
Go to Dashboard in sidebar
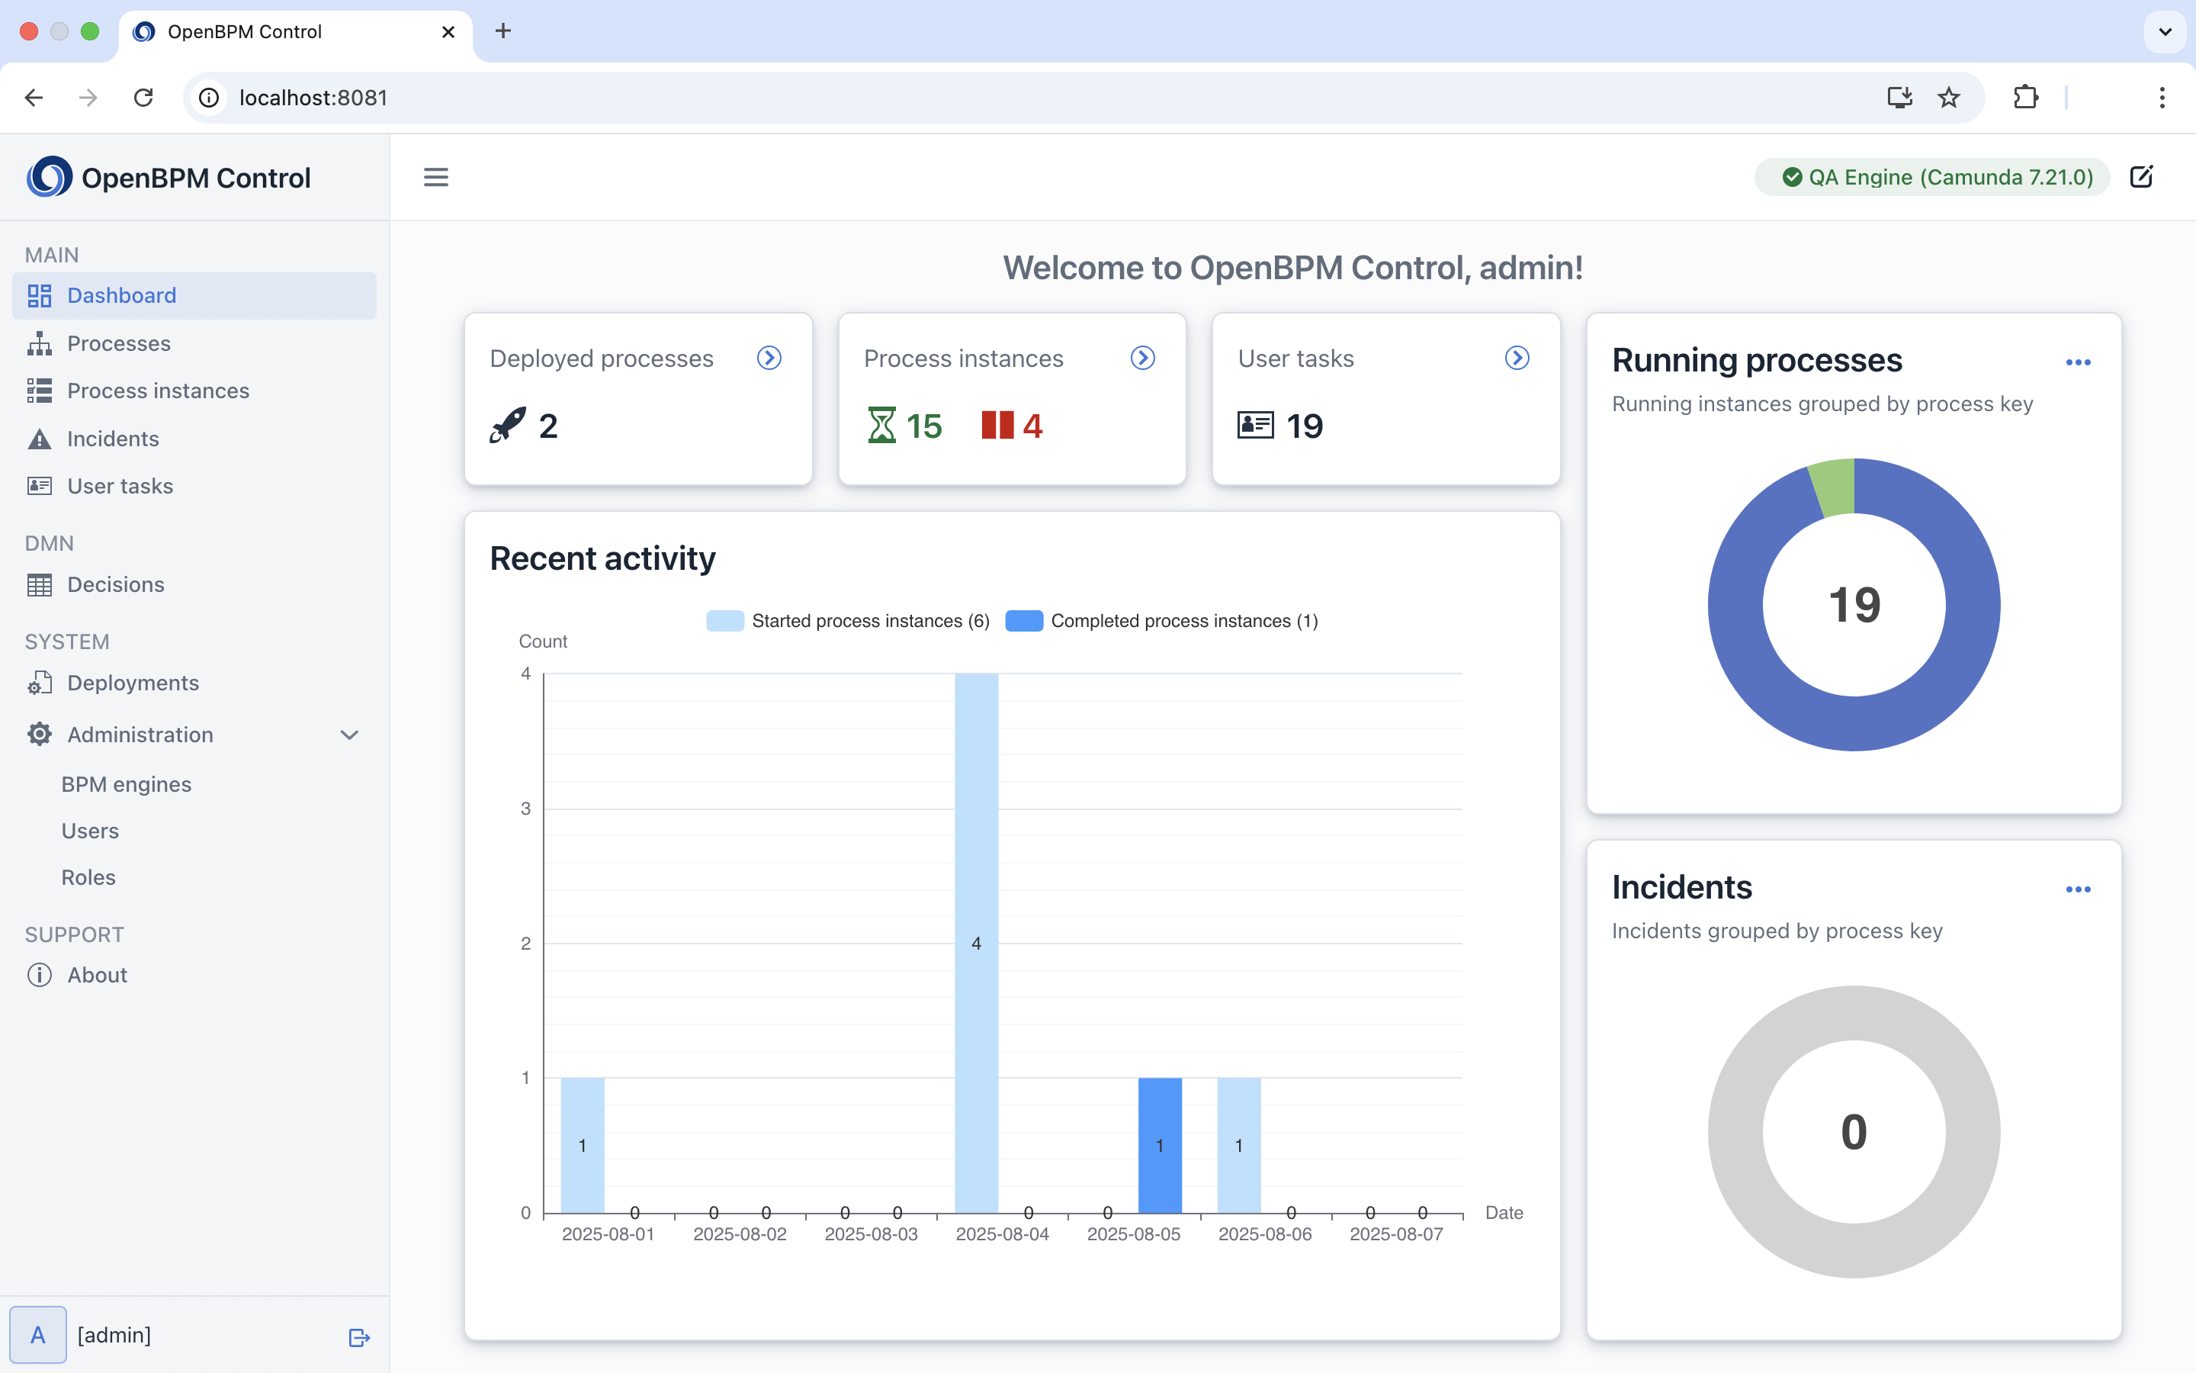[x=194, y=296]
